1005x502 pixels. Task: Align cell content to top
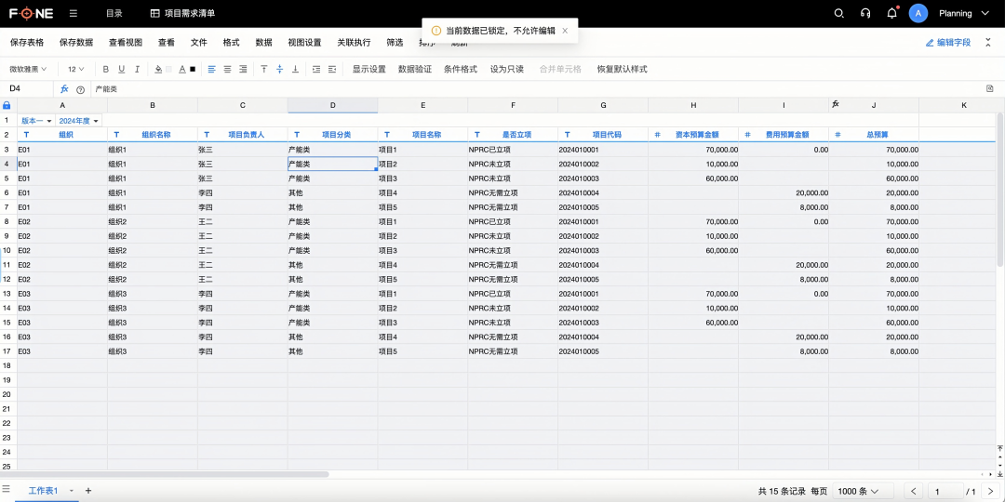[x=264, y=69]
